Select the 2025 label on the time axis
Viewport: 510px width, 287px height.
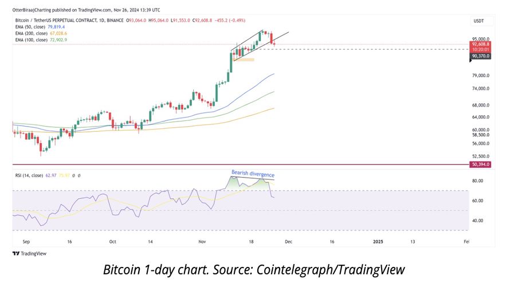point(378,242)
